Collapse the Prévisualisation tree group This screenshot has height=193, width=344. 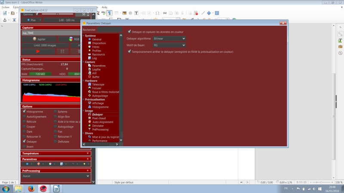pos(83,100)
